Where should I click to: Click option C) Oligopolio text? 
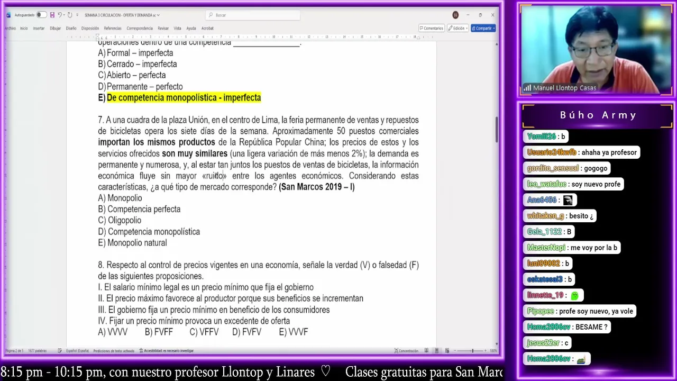click(x=120, y=220)
